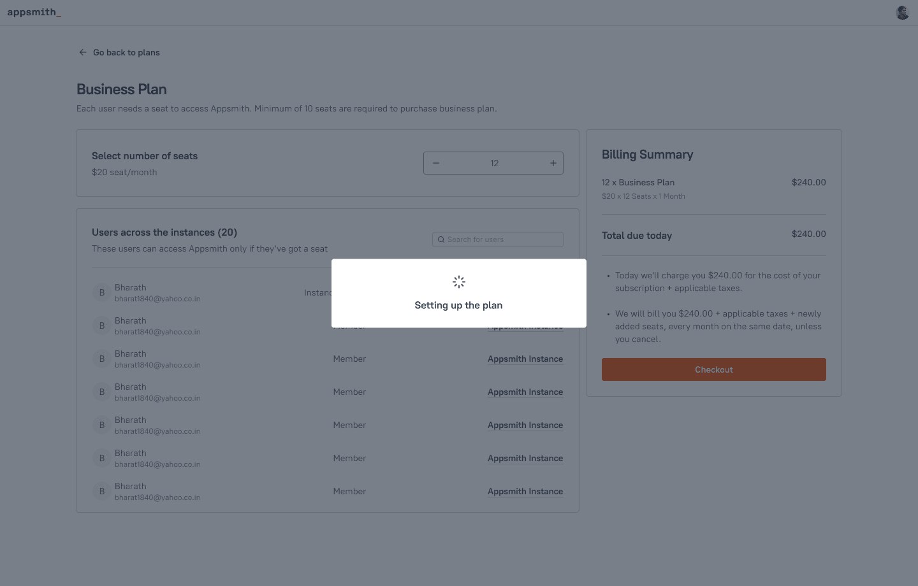Click the Checkout button

[x=714, y=369]
